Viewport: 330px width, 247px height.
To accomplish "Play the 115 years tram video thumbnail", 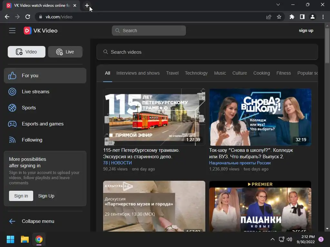I will tap(154, 117).
